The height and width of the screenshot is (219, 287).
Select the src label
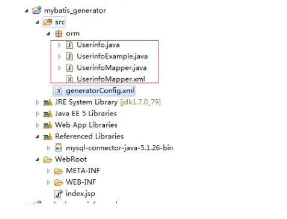[x=60, y=22]
